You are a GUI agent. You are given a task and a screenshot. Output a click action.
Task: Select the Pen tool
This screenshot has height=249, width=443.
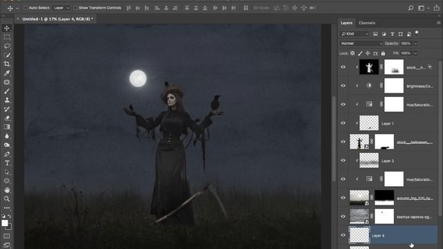click(7, 154)
